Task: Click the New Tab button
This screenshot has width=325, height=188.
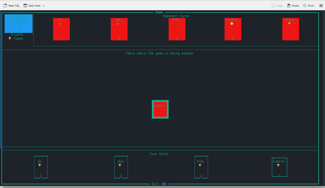Action: pyautogui.click(x=11, y=5)
